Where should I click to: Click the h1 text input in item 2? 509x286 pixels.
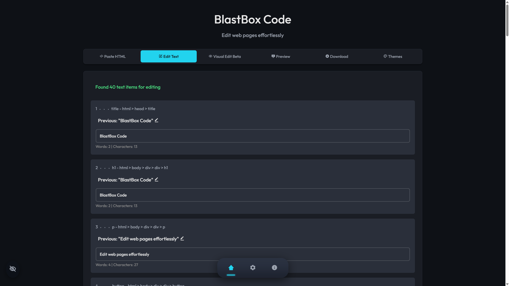pyautogui.click(x=253, y=195)
